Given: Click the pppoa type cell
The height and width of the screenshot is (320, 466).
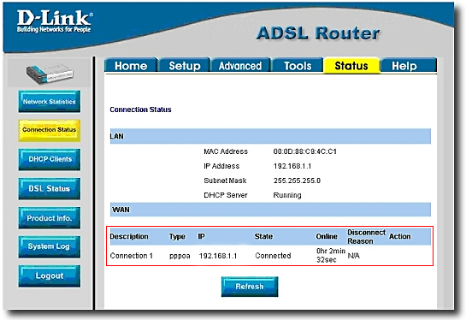Looking at the screenshot, I should [x=180, y=256].
